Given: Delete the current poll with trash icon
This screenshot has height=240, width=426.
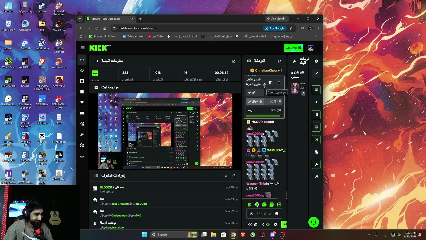Looking at the screenshot, I should pyautogui.click(x=270, y=82).
